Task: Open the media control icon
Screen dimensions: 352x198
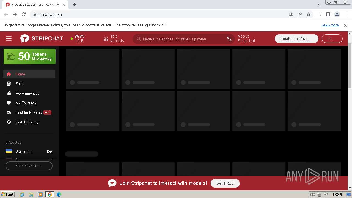Action: (x=319, y=14)
